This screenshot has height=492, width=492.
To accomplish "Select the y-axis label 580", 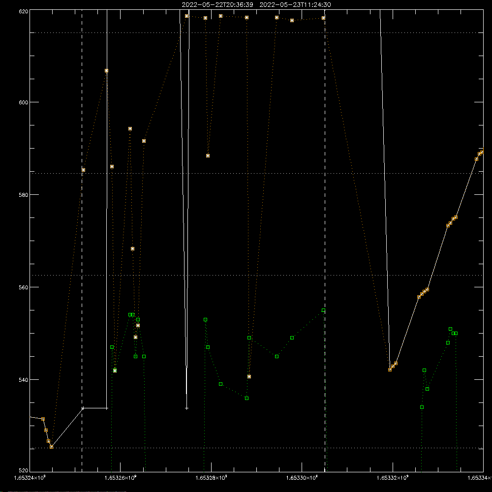I will [24, 194].
